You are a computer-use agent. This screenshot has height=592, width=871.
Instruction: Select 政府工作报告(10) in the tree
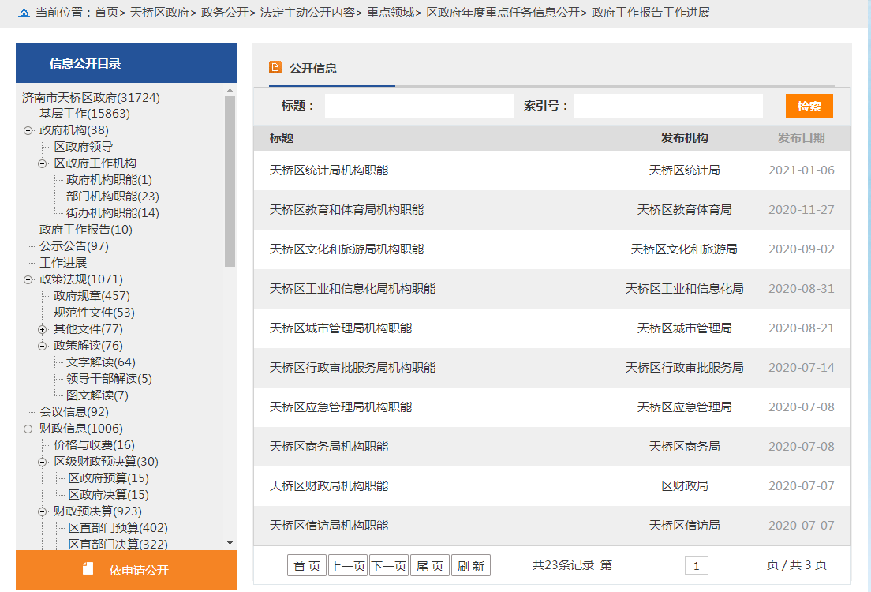pyautogui.click(x=85, y=230)
